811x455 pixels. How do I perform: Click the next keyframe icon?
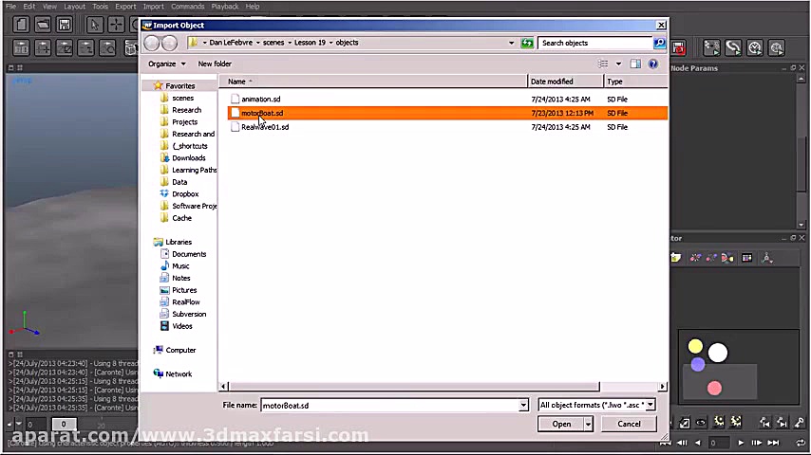tap(783, 423)
